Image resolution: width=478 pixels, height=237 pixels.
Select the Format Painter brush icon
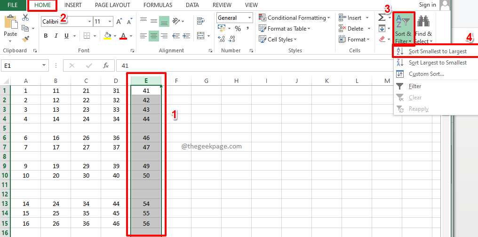click(x=25, y=39)
